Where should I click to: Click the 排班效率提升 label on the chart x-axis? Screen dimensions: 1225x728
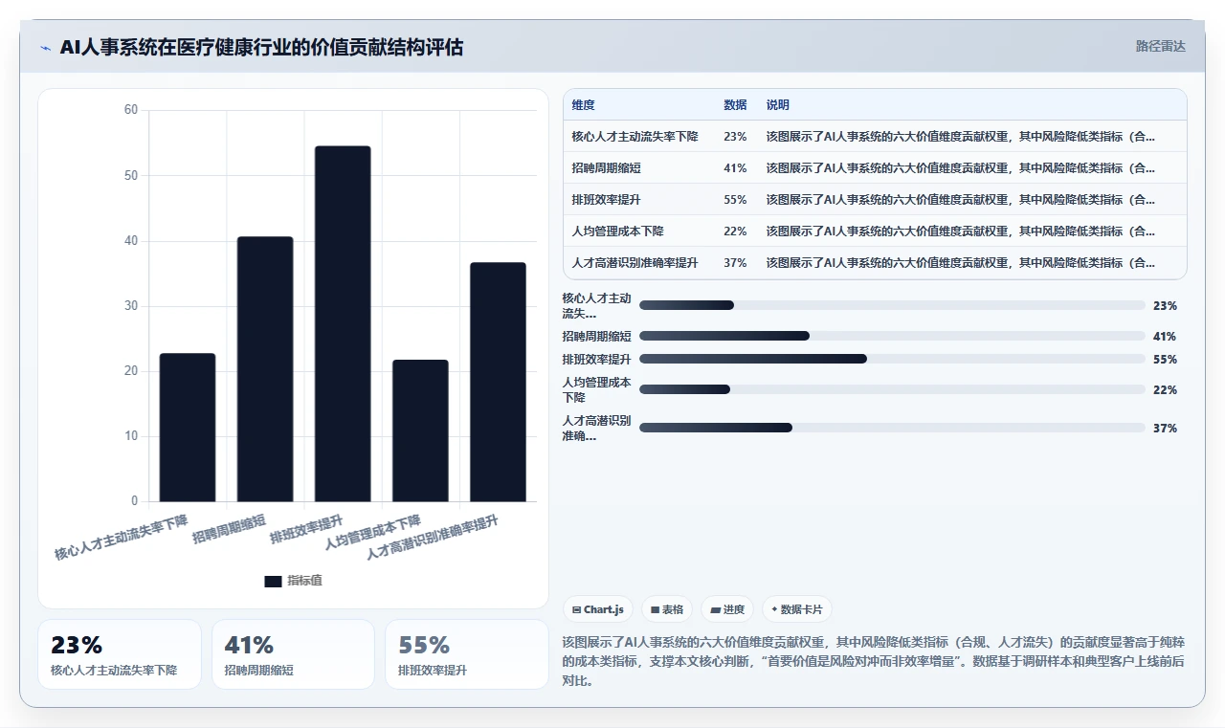tap(307, 529)
